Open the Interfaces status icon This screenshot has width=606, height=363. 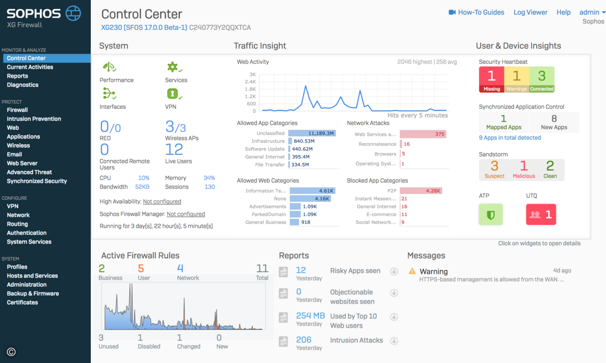110,94
